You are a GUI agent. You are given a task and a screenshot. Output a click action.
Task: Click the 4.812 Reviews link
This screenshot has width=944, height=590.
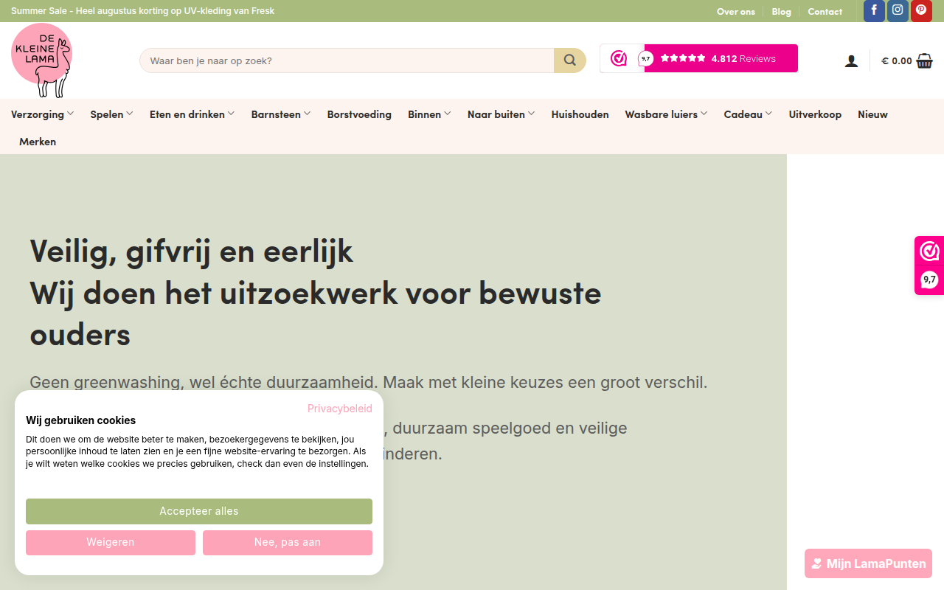pos(743,58)
